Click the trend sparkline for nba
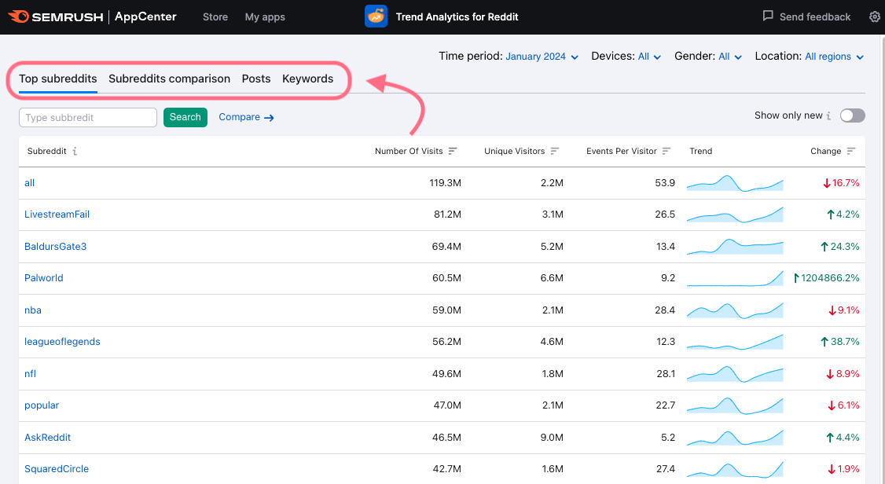The width and height of the screenshot is (885, 484). (735, 310)
